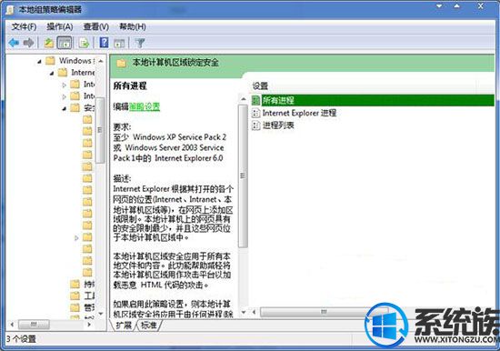Screen dimensions: 500x351
Task: Click the Forward arrow toolbar icon
Action: pyautogui.click(x=29, y=43)
